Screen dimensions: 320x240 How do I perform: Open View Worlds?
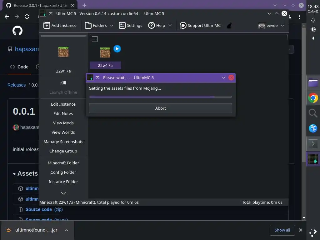63,132
